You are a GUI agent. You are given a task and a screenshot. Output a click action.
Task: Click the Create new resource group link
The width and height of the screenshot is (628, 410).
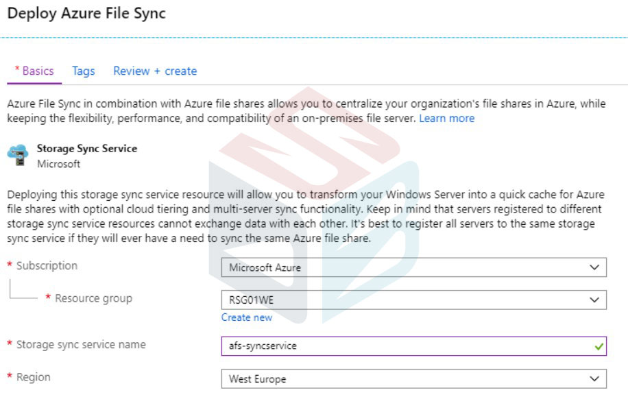point(247,317)
